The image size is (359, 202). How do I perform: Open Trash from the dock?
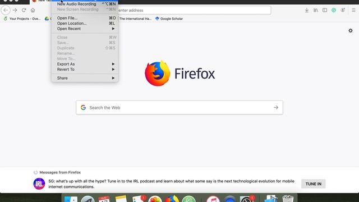coord(288,199)
